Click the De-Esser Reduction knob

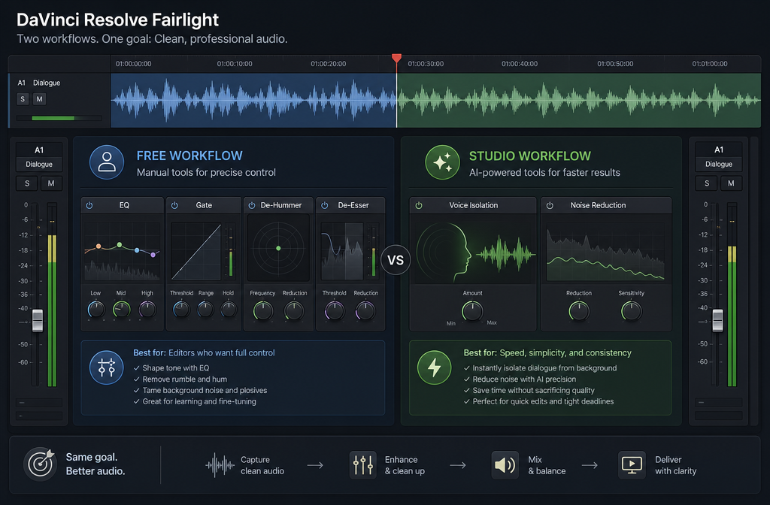pos(365,311)
